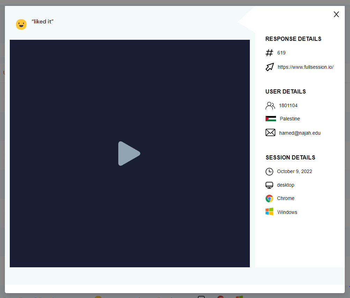Click the USER DETAILS heading
Viewport: 350px width, 298px height.
pyautogui.click(x=285, y=91)
